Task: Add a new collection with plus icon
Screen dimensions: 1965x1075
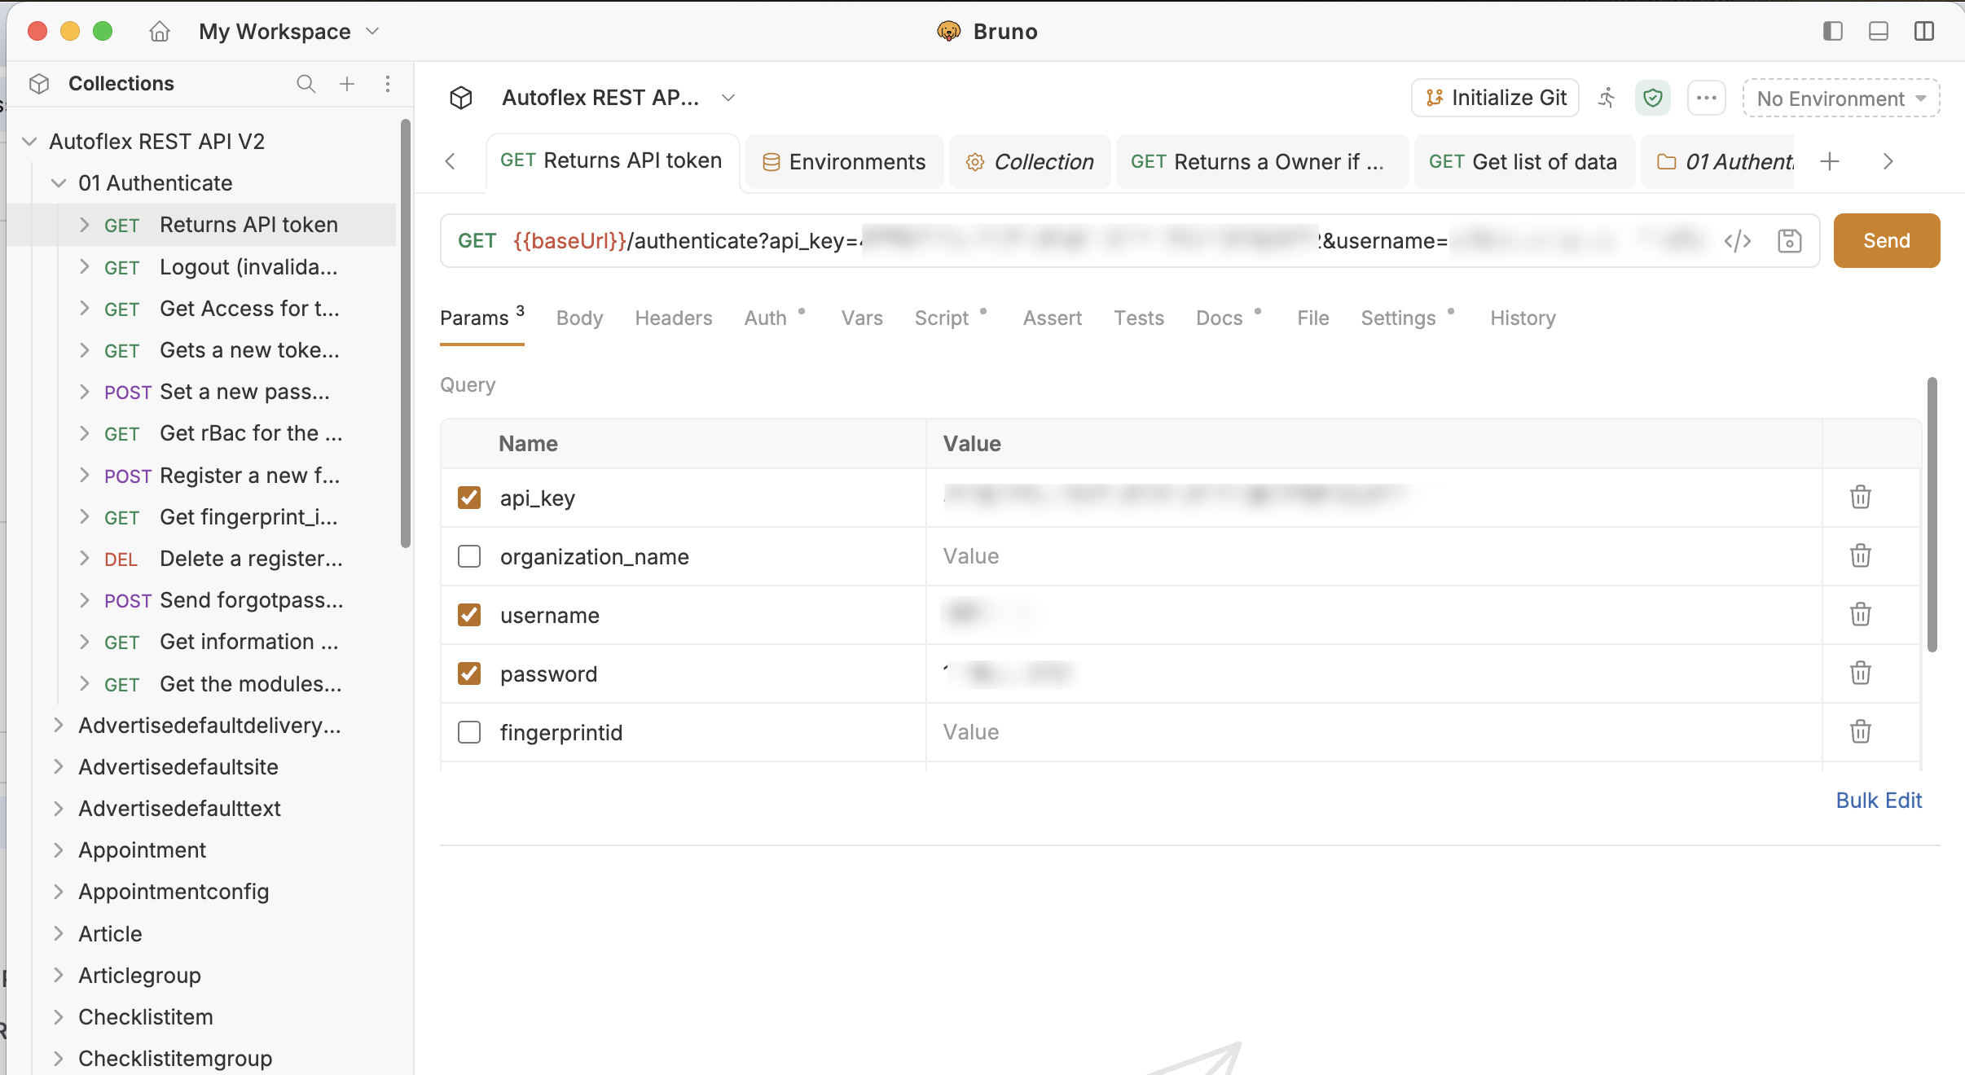Action: pyautogui.click(x=347, y=84)
